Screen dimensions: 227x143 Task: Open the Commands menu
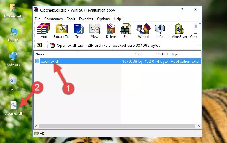coord(53,19)
